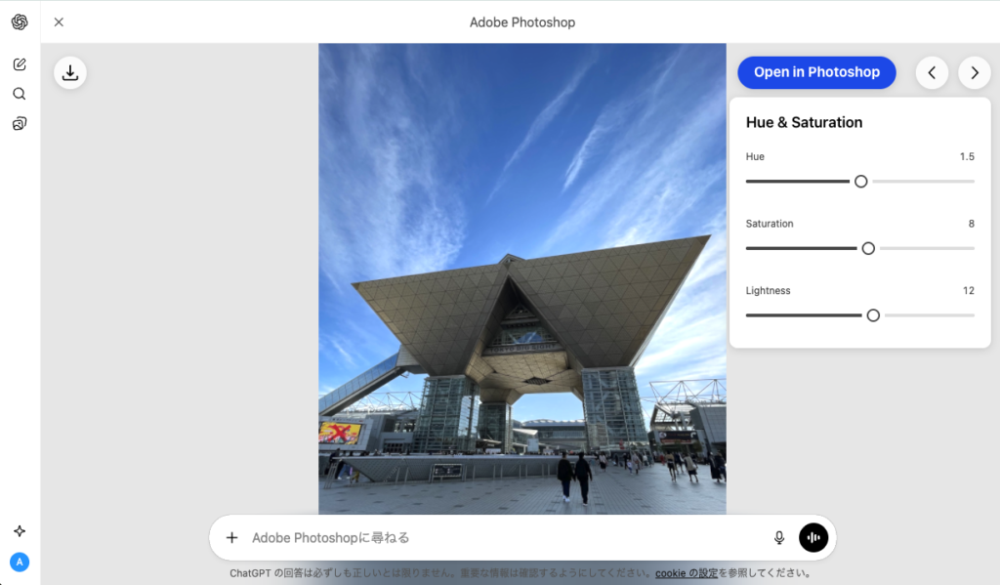The width and height of the screenshot is (1000, 585).
Task: Click the ChatGPT logo icon
Action: (x=20, y=22)
